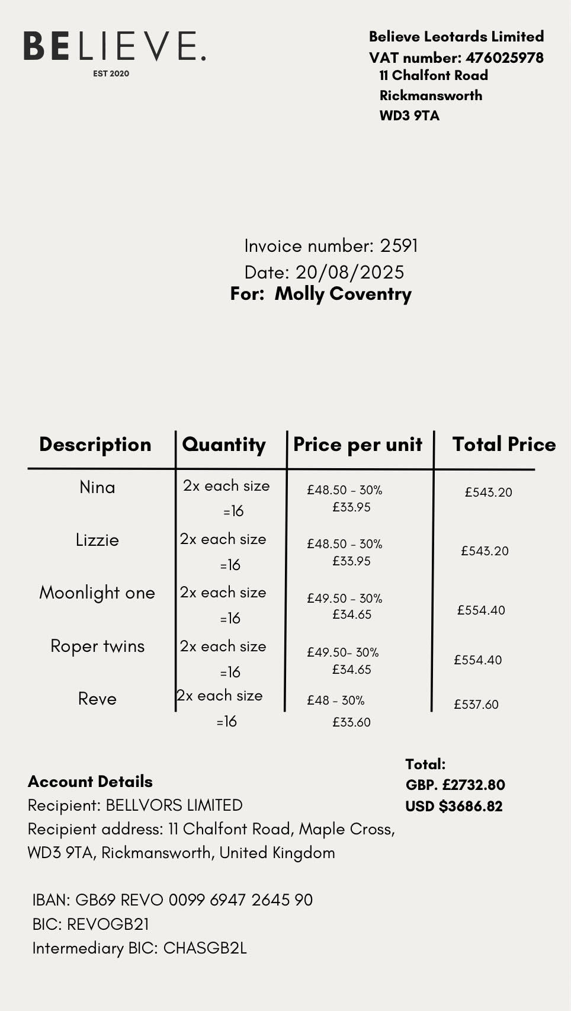Click the USD total $3686.82
Screen dimensions: 571x1011
click(454, 807)
